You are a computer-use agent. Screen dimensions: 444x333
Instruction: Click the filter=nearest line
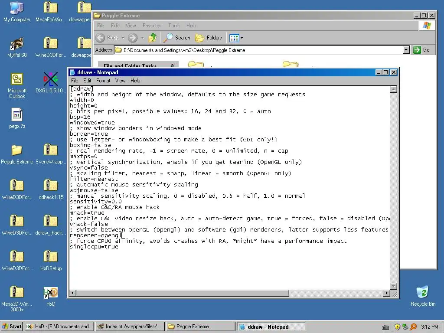tap(94, 179)
